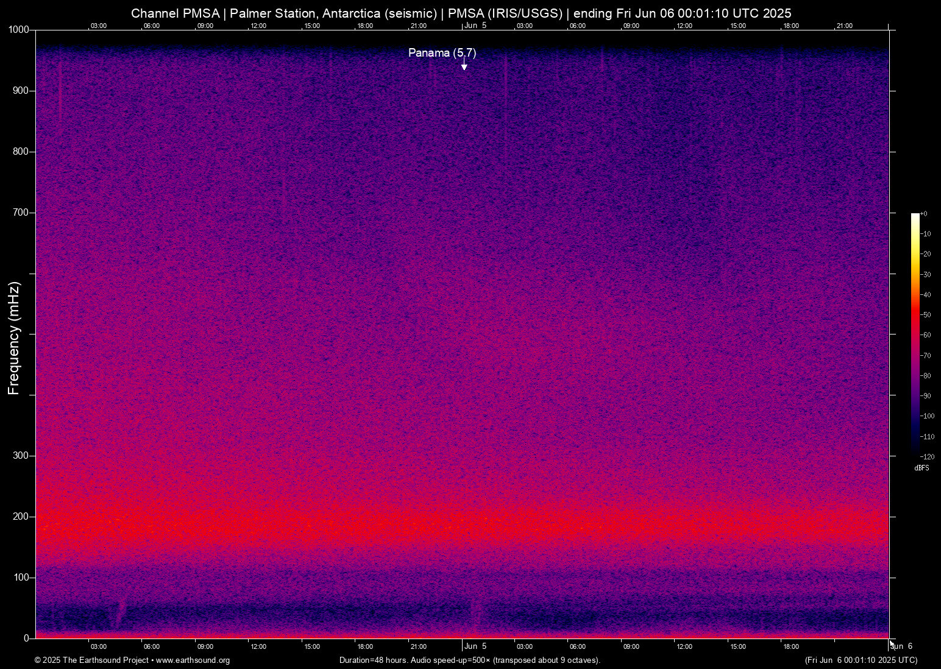
Task: Click the 900 frequency axis tick label
Action: pos(21,91)
